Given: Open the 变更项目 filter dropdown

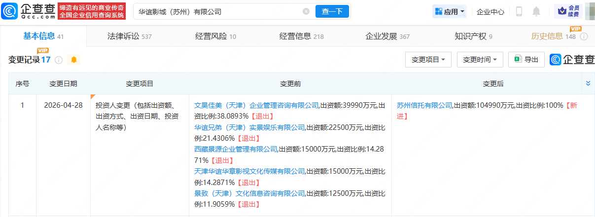Looking at the screenshot, I should click(428, 60).
